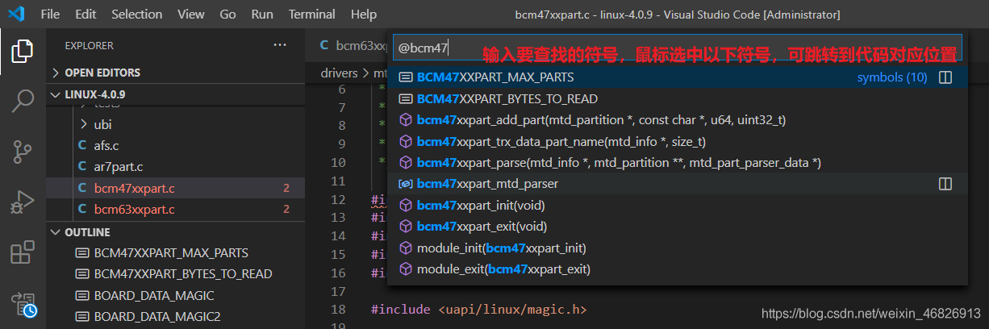This screenshot has height=329, width=989.
Task: Click the #include <uapi/linux/magic.h> code line
Action: pyautogui.click(x=478, y=310)
